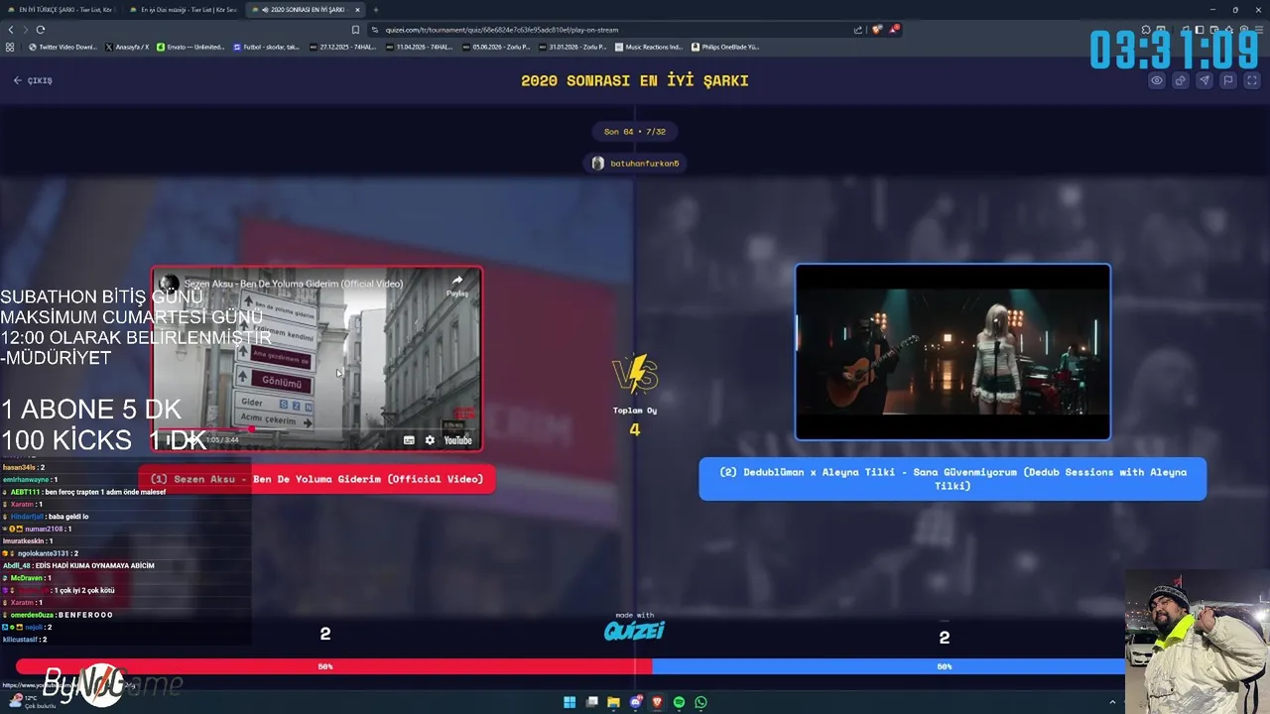Click the red 50% vote bar
The height and width of the screenshot is (714, 1270).
point(333,666)
